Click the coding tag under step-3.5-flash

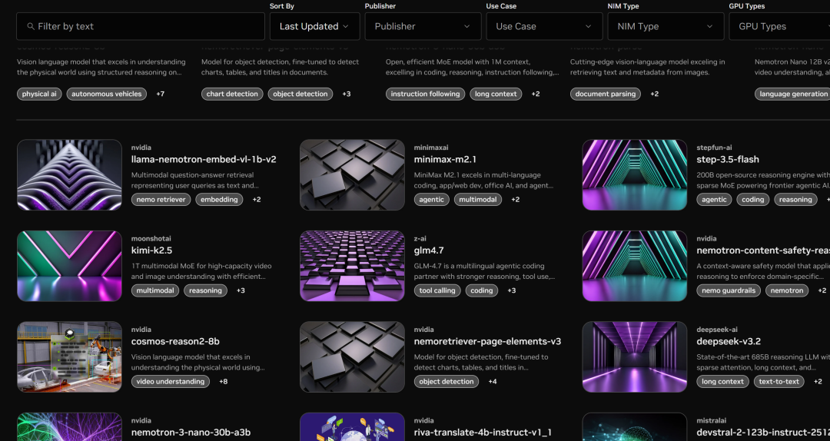pos(752,200)
